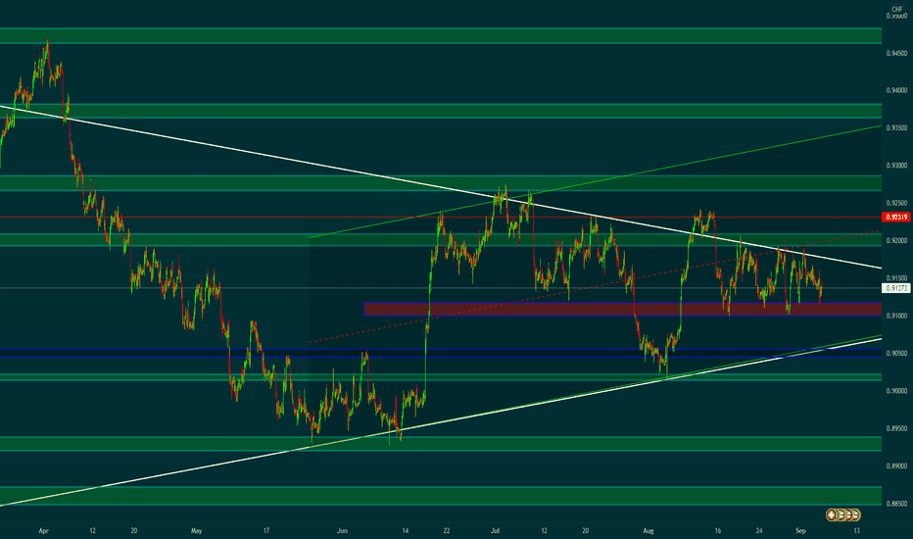Click the 0.91500 price axis label
The image size is (913, 539).
point(896,278)
